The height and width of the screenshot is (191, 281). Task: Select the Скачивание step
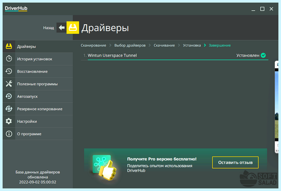pos(164,45)
